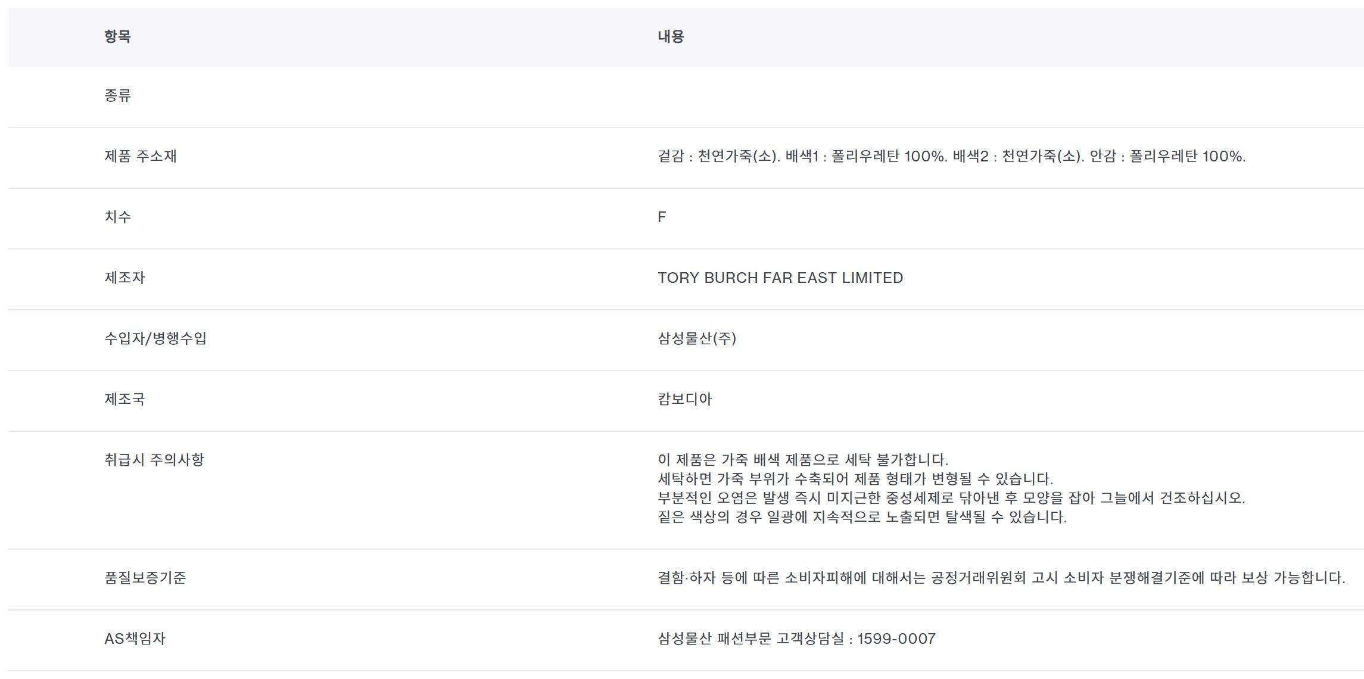Click the 수입자/병행수입 label
Screen dimensions: 1364x679
pyautogui.click(x=155, y=338)
